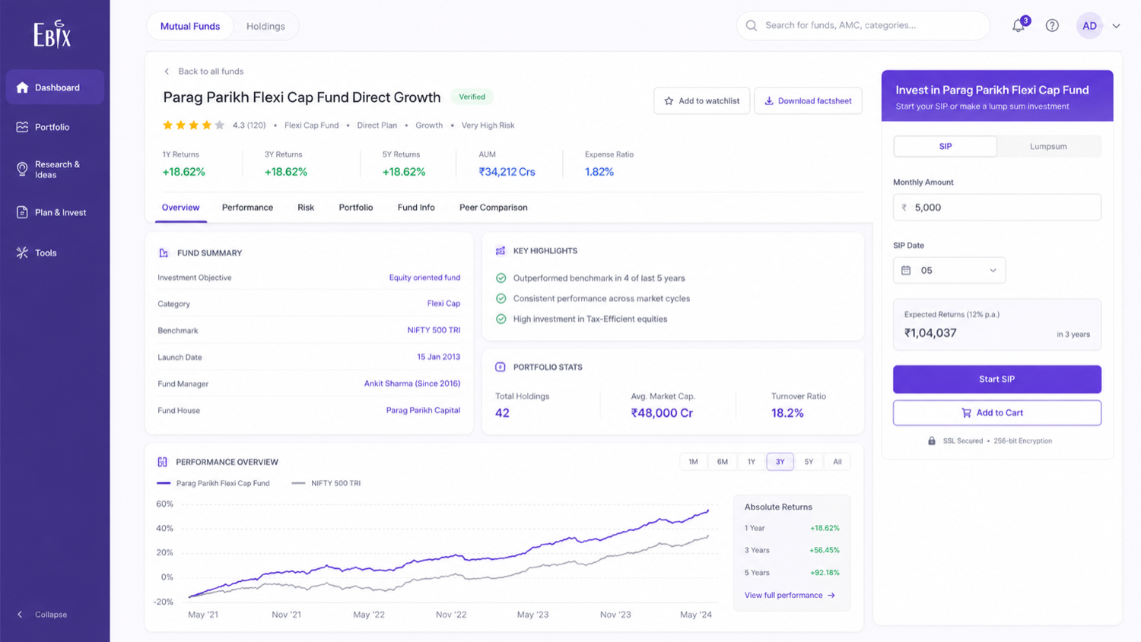
Task: Click the ₹34,212 Crs AUM value
Action: click(507, 172)
